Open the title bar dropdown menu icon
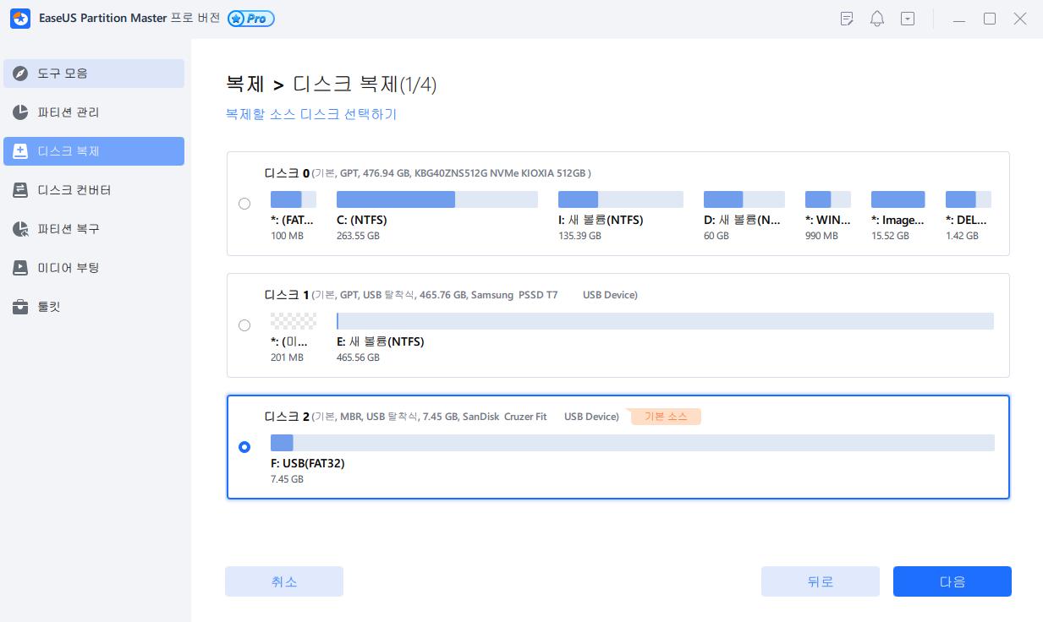 [908, 19]
